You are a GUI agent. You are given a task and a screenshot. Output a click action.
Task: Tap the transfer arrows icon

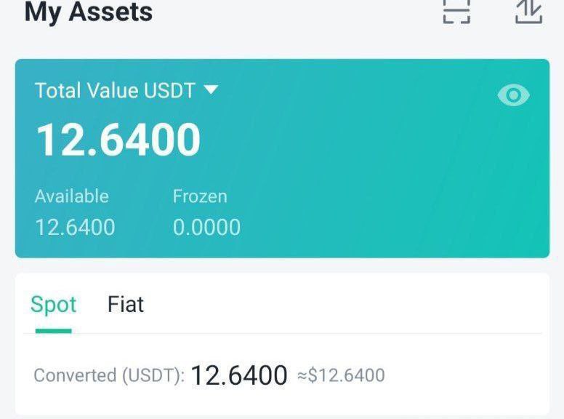coord(528,11)
